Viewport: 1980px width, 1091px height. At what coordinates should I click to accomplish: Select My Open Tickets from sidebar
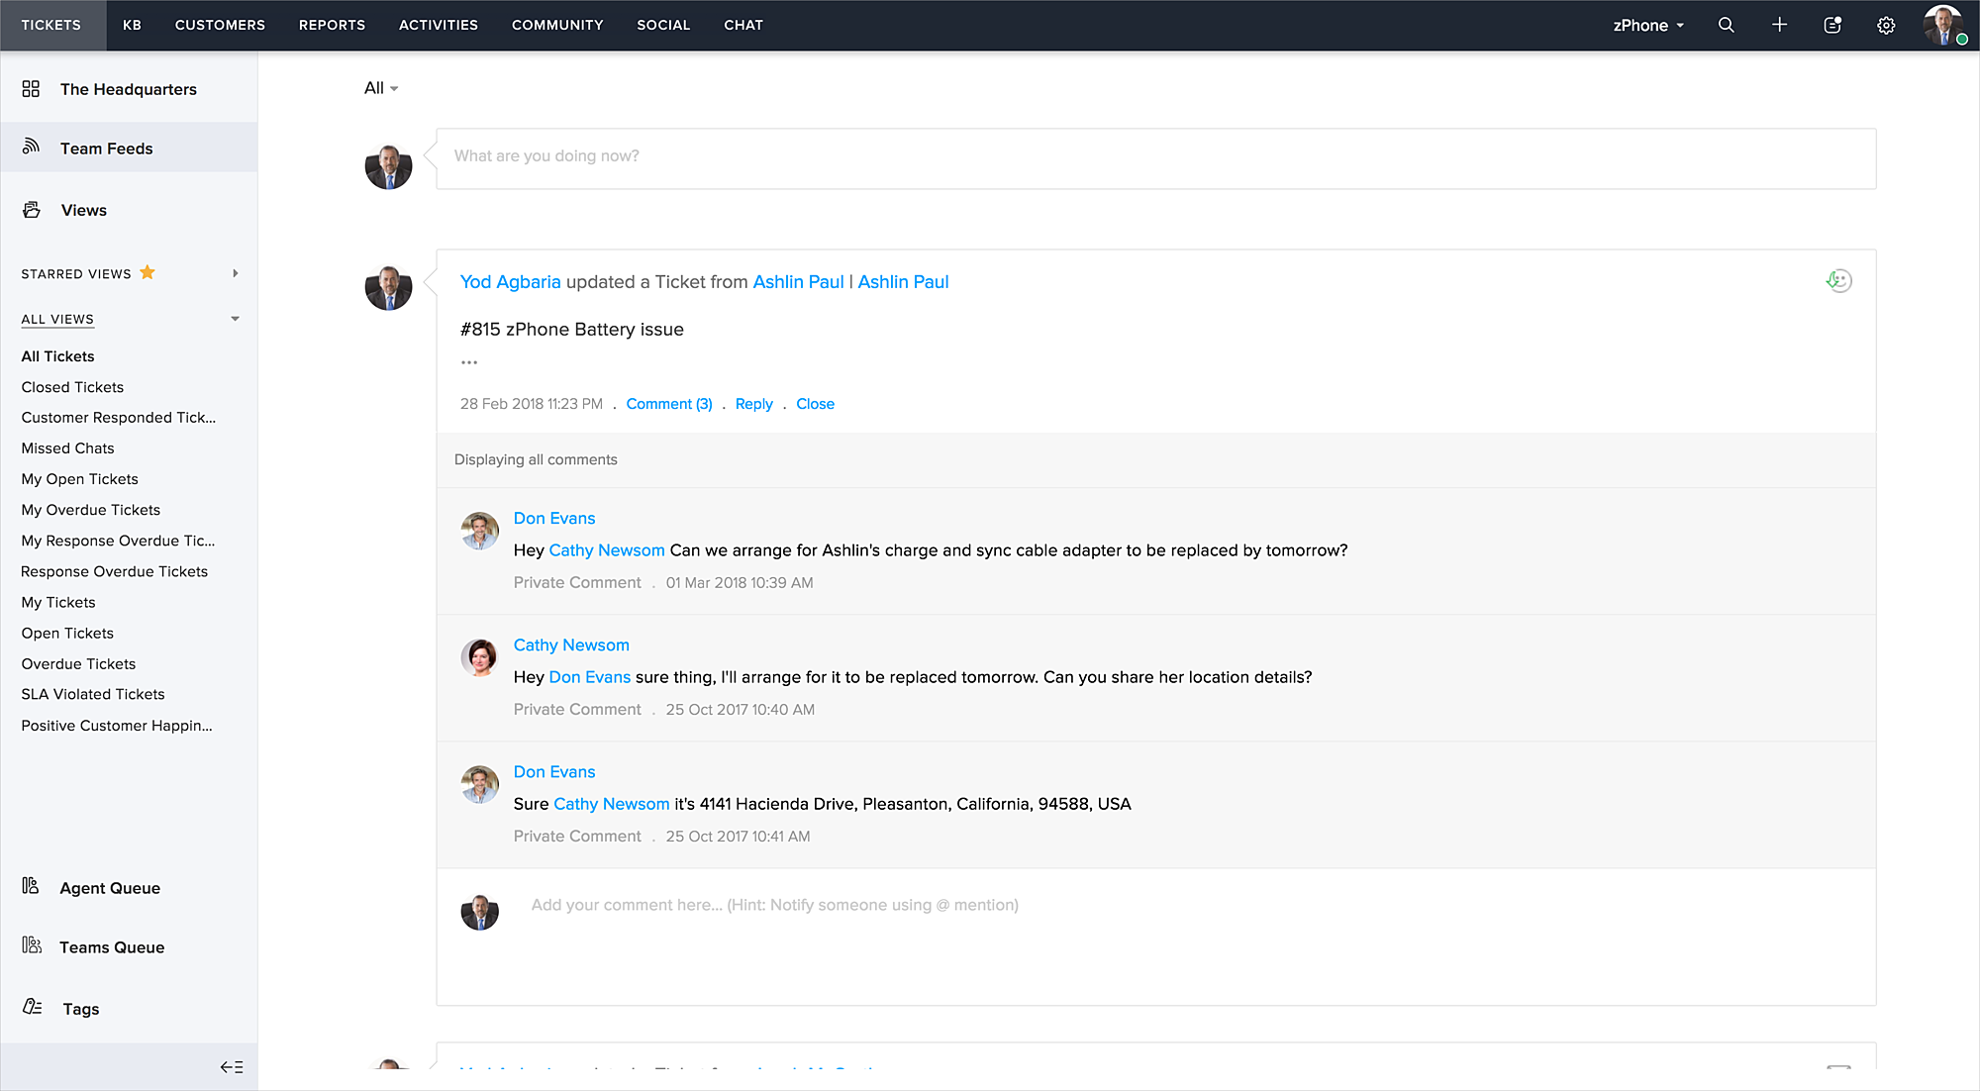pos(80,478)
